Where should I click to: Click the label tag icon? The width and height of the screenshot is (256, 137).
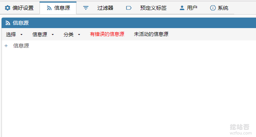pos(129,8)
